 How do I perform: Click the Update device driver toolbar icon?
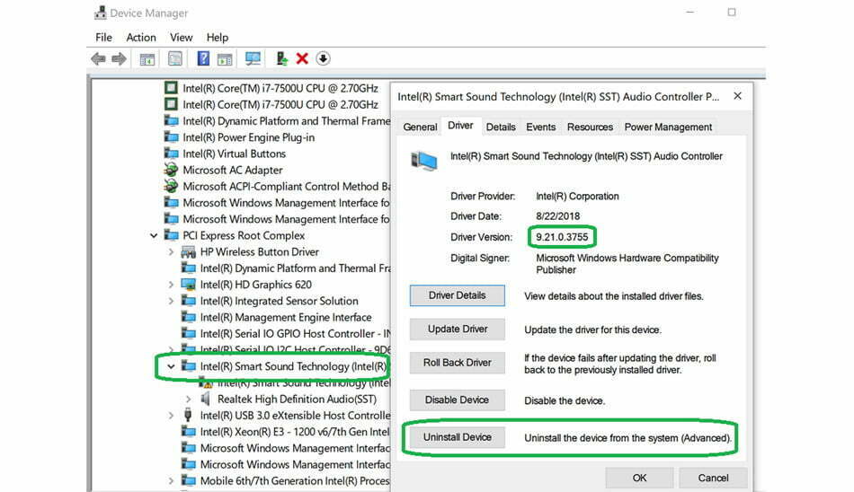281,58
